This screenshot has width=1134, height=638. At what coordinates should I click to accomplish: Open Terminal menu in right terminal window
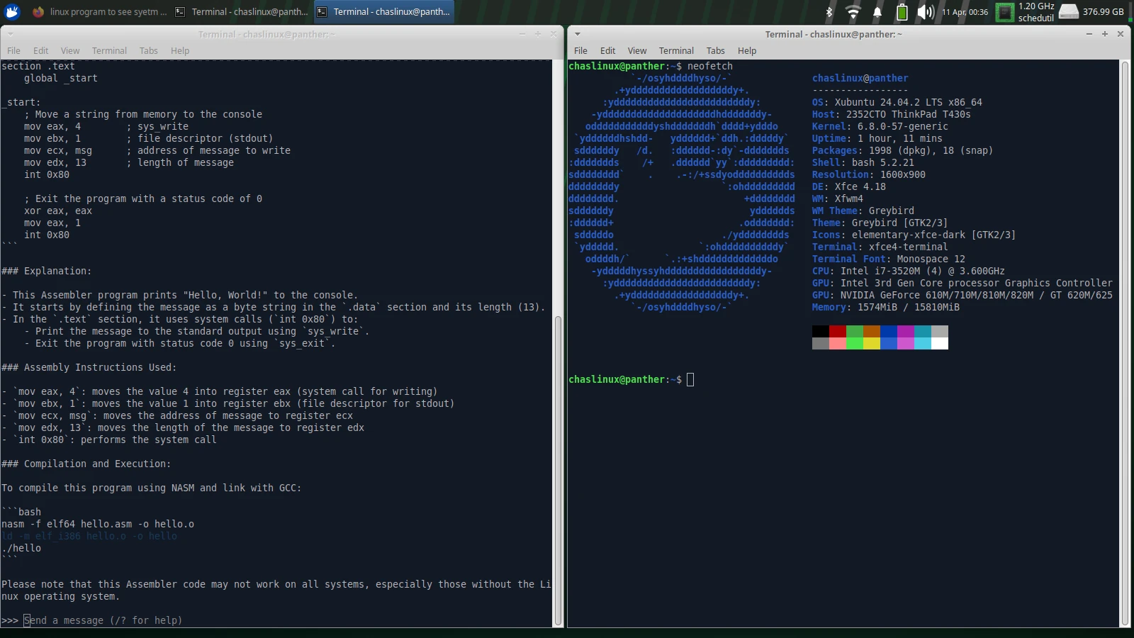pos(676,50)
